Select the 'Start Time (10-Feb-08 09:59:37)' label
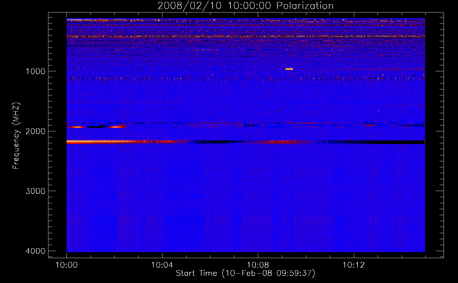This screenshot has height=283, width=458. (245, 273)
